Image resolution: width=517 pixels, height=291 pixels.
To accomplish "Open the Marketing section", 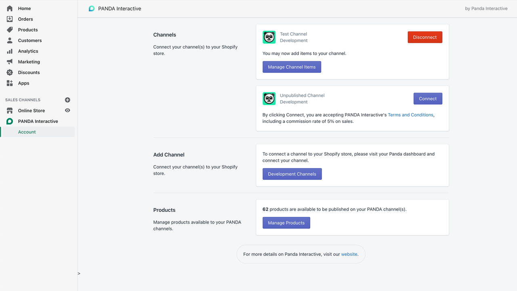I will point(28,61).
